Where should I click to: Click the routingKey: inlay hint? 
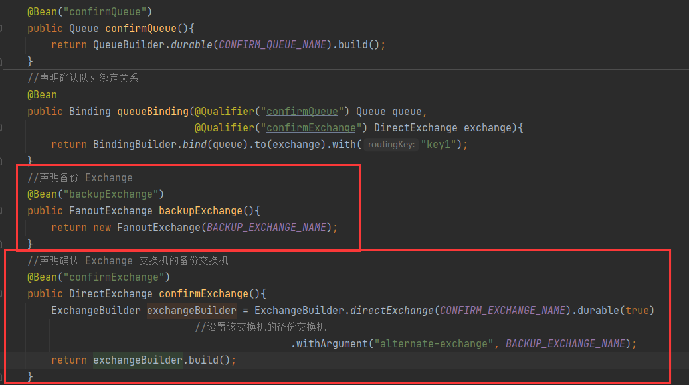391,145
